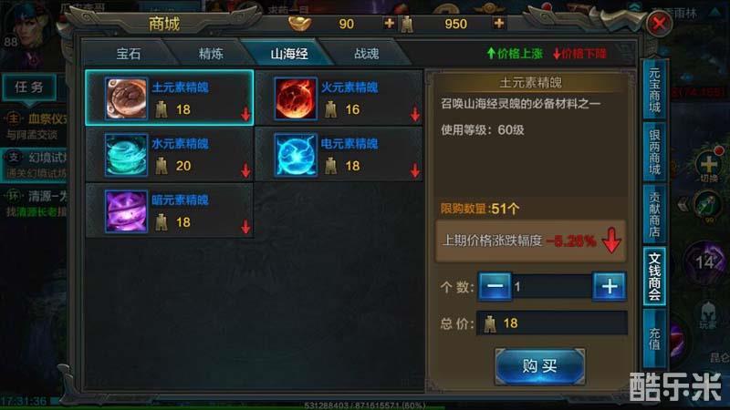Open the 充值 recharge tab
Screen dimensions: 730x410
tap(654, 338)
